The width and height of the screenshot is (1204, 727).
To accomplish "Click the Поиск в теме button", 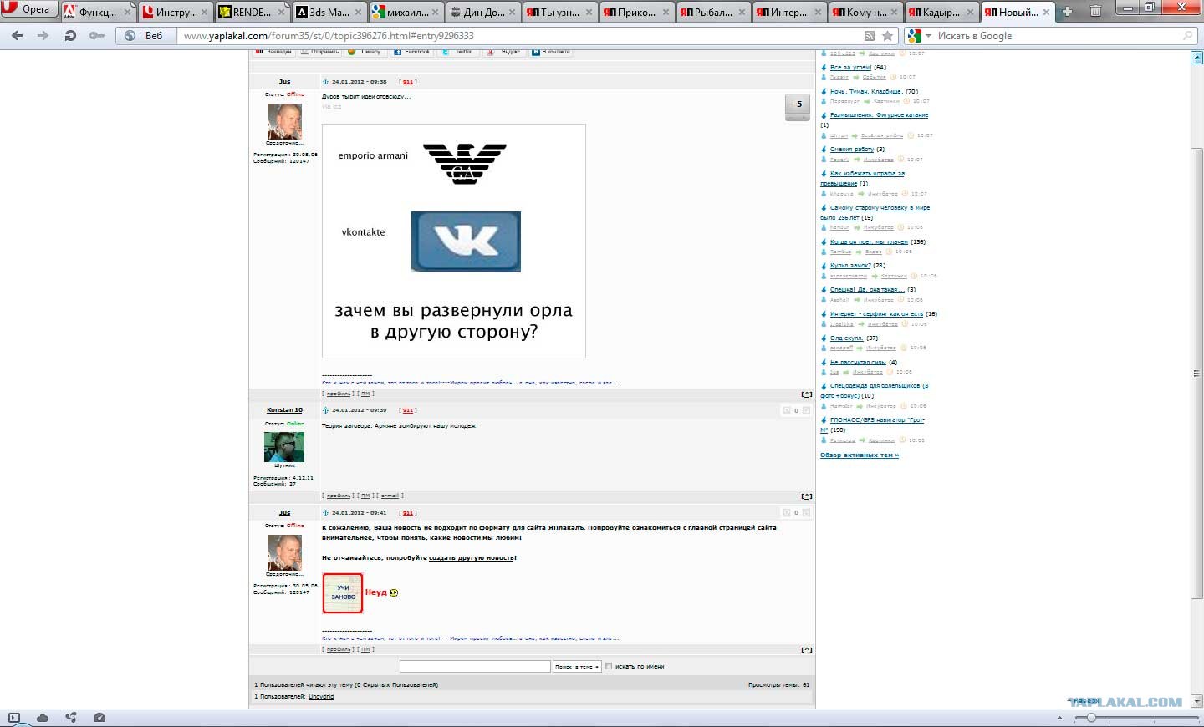I will click(x=577, y=666).
